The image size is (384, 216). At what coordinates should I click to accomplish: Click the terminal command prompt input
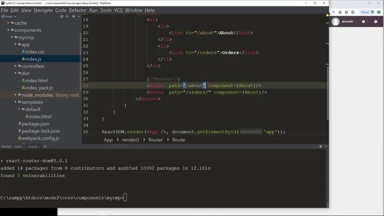[x=125, y=197]
